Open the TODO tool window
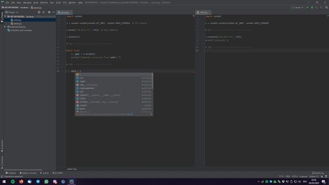The image size is (329, 185). (x=58, y=173)
